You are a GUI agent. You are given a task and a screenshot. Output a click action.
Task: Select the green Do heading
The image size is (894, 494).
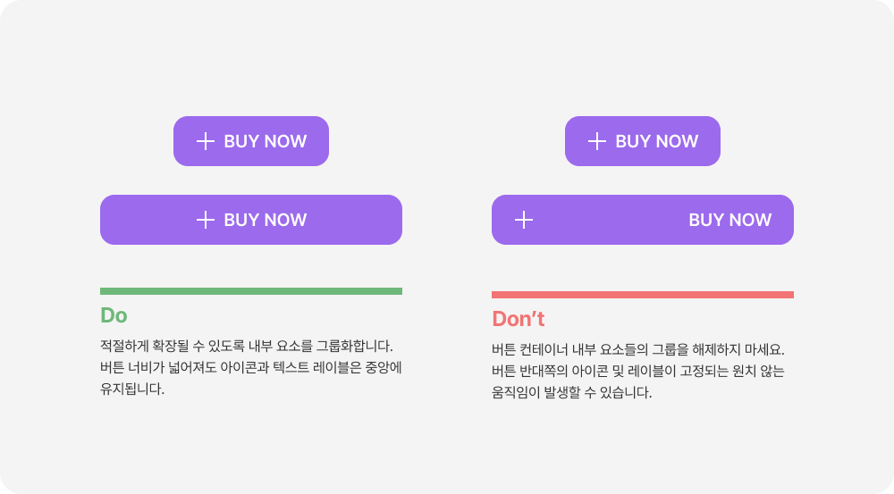[114, 315]
